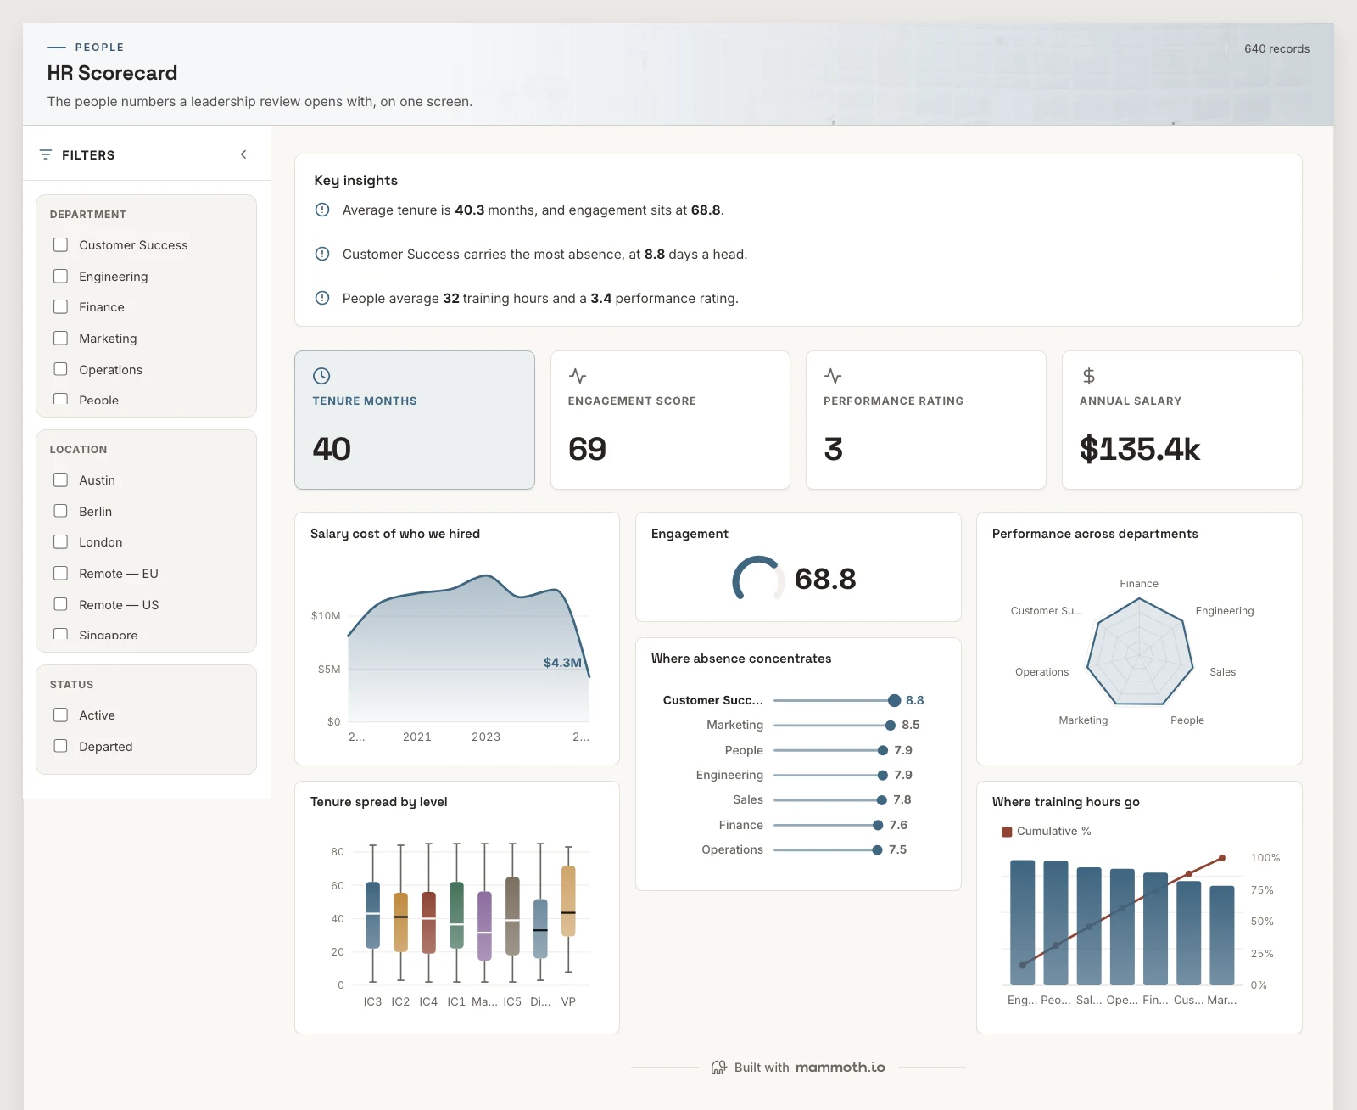Filter by Active status
The image size is (1357, 1110).
coord(60,715)
